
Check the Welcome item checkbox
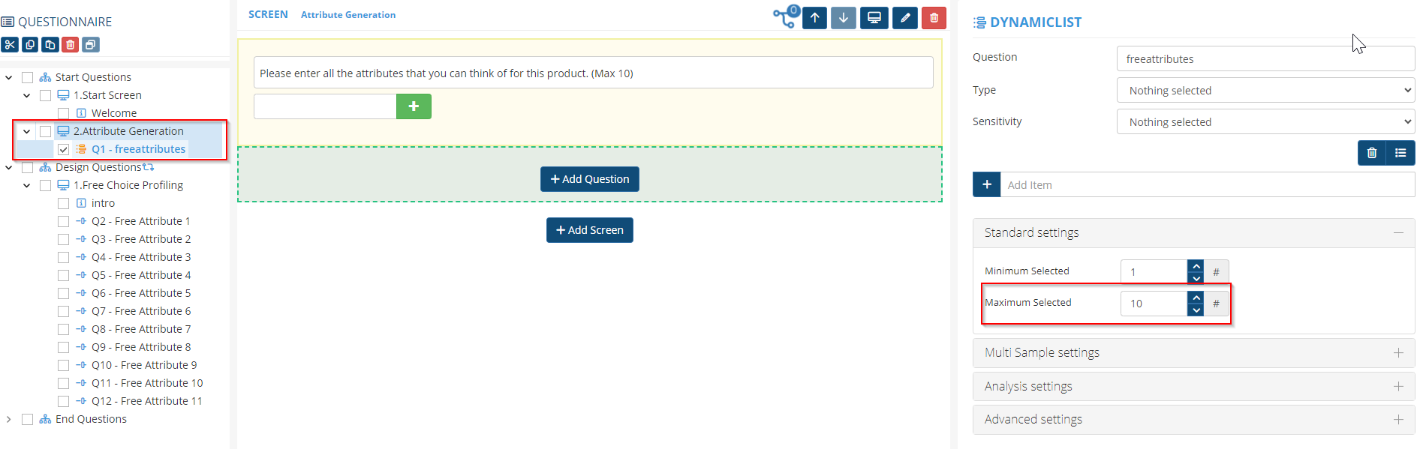pyautogui.click(x=64, y=113)
